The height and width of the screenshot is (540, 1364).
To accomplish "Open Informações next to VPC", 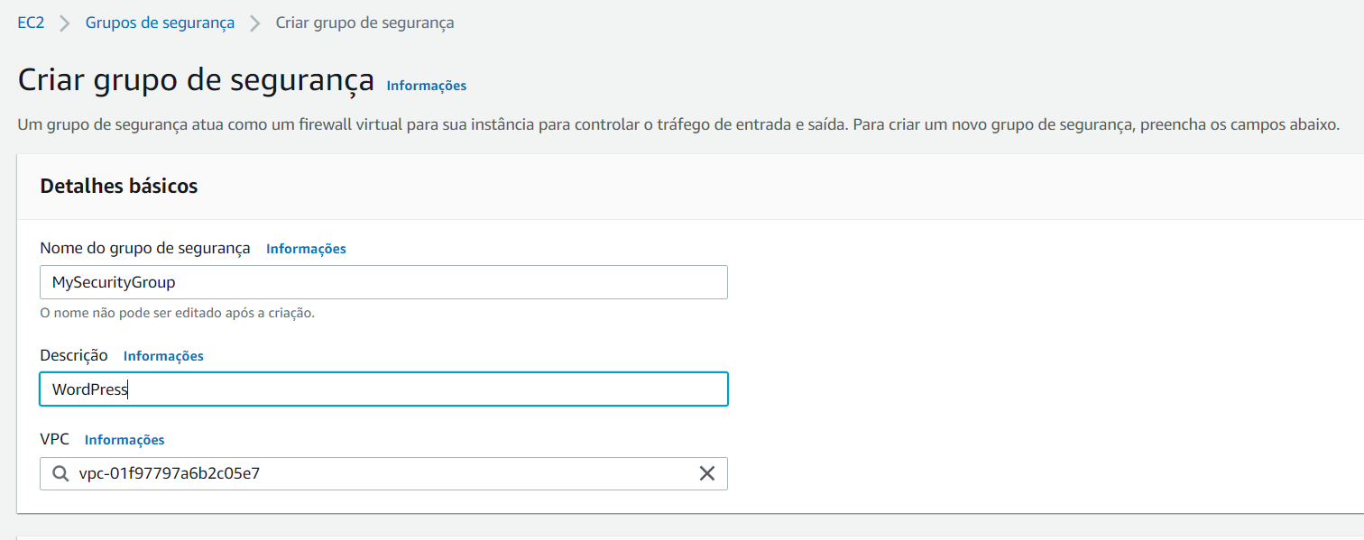I will tap(124, 439).
